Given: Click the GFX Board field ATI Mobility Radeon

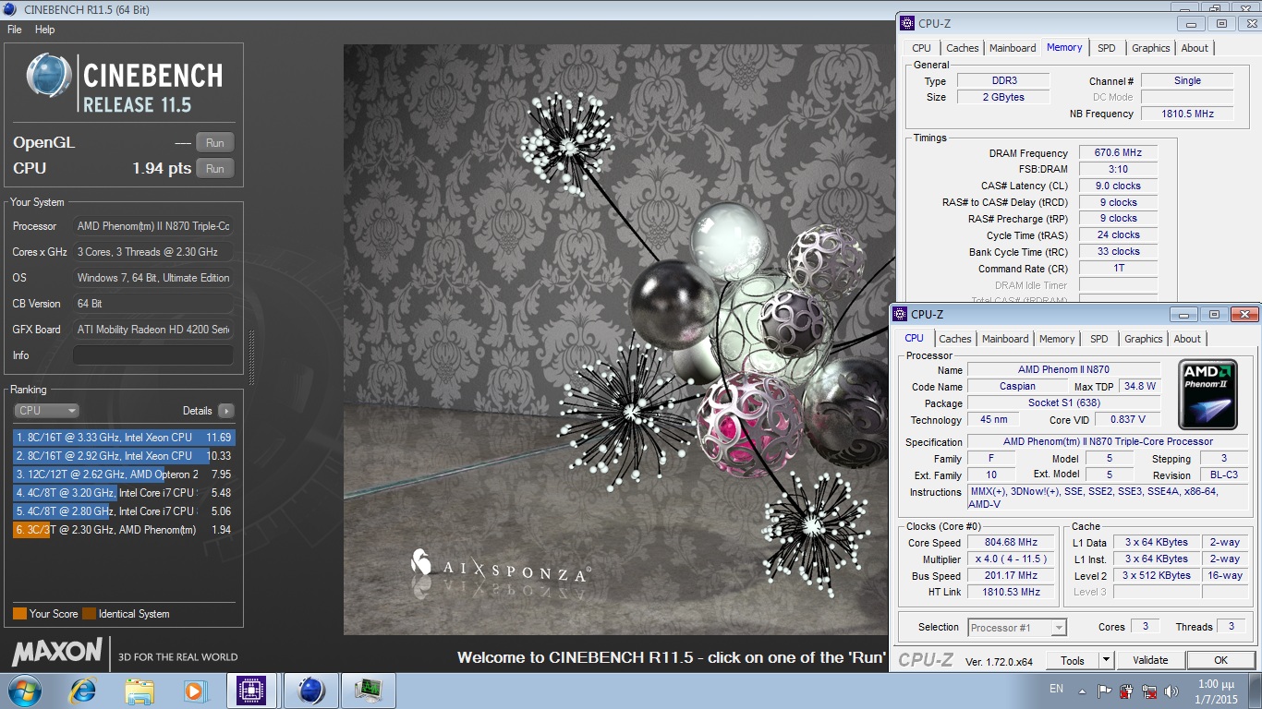Looking at the screenshot, I should point(152,330).
